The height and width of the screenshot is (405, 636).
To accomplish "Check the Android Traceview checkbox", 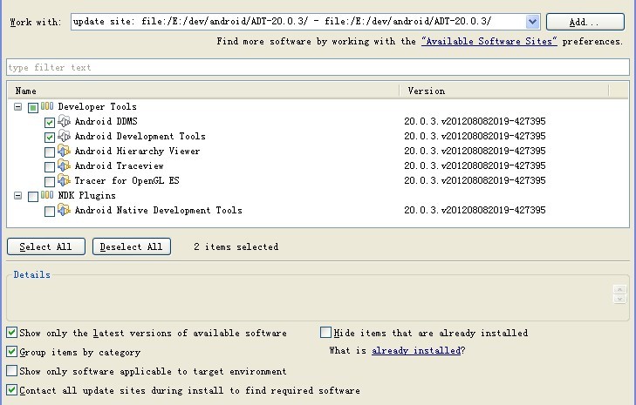I will click(50, 167).
